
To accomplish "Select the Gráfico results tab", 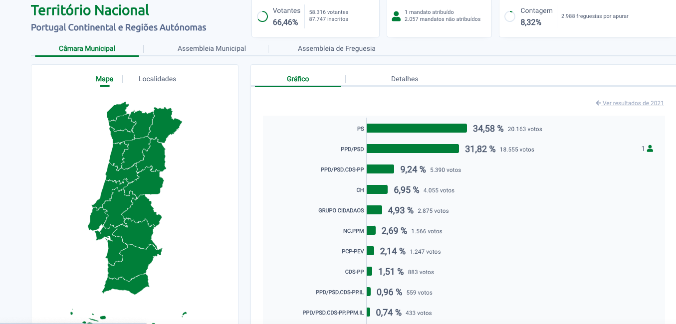I will 298,79.
